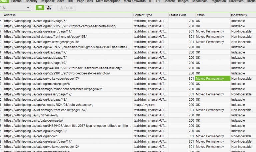Select the catalog/audi/page/8/ URL

(x=35, y=131)
